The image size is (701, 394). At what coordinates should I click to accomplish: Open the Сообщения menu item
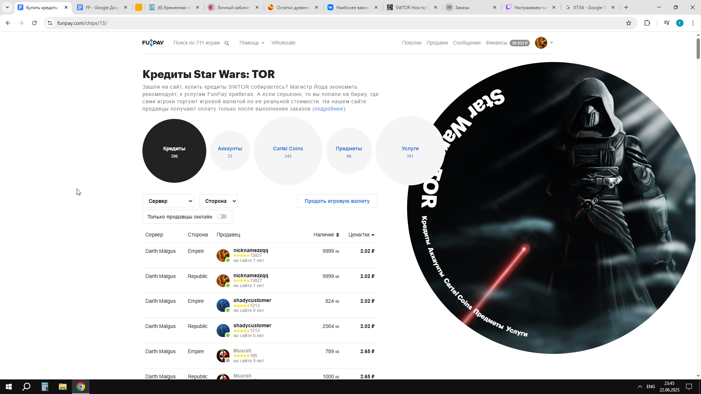(466, 43)
